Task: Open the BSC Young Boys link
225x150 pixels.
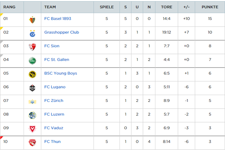Action: 61,73
